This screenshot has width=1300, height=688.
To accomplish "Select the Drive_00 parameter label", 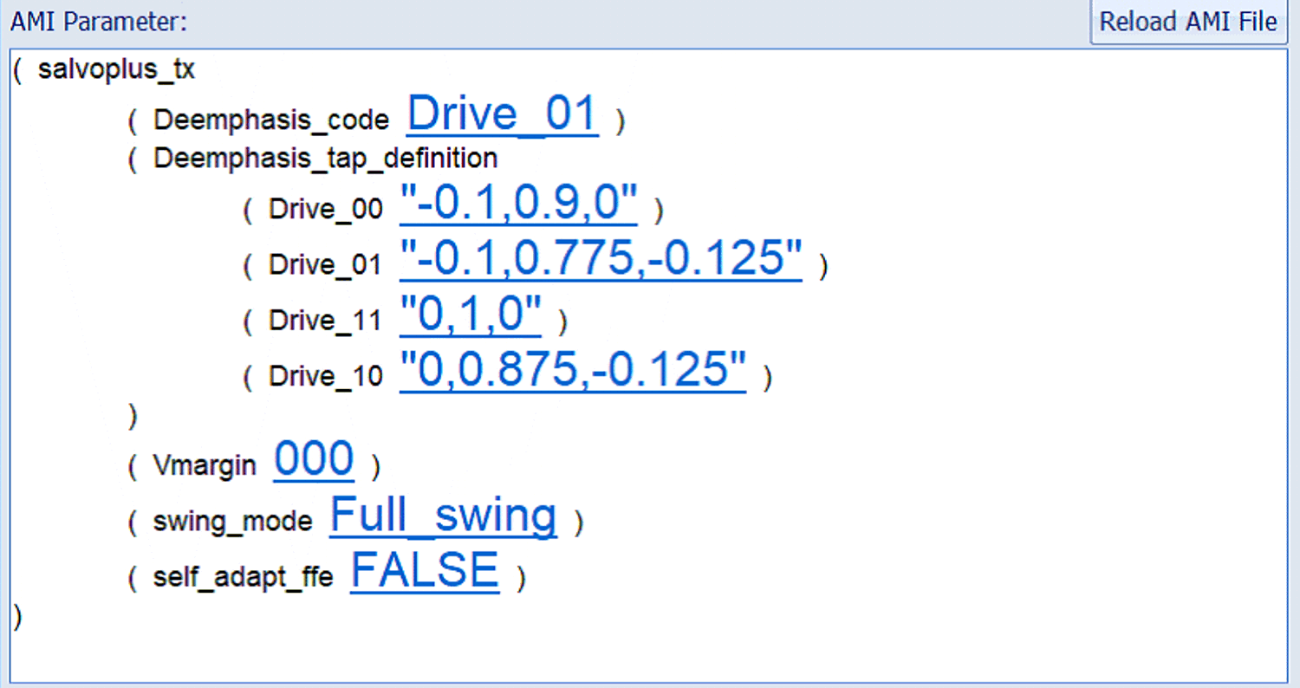I will pyautogui.click(x=325, y=211).
